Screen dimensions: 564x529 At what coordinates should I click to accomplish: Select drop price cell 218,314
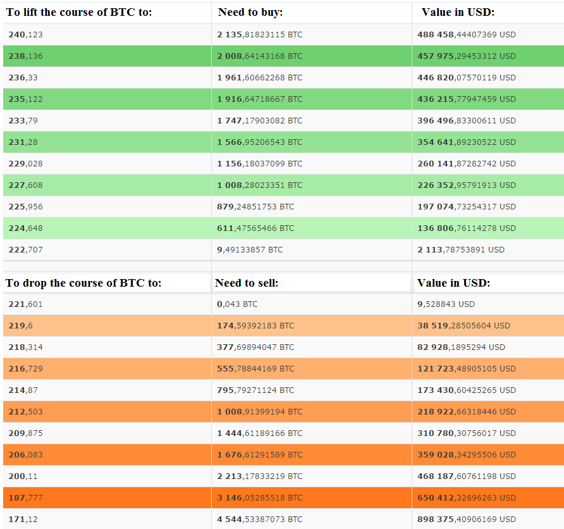[x=25, y=347]
